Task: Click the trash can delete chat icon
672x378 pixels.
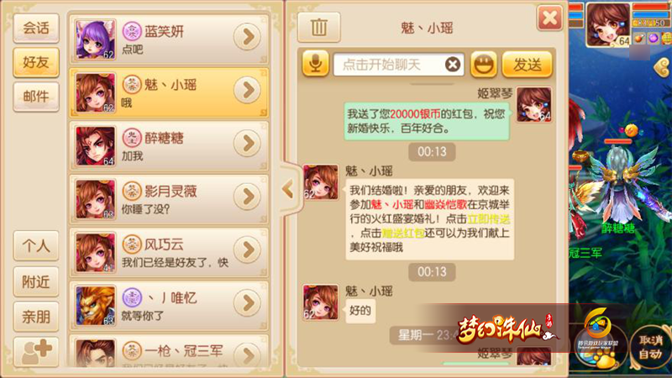Action: pyautogui.click(x=319, y=28)
